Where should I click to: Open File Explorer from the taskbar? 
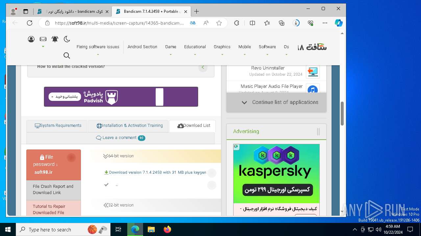point(151,229)
